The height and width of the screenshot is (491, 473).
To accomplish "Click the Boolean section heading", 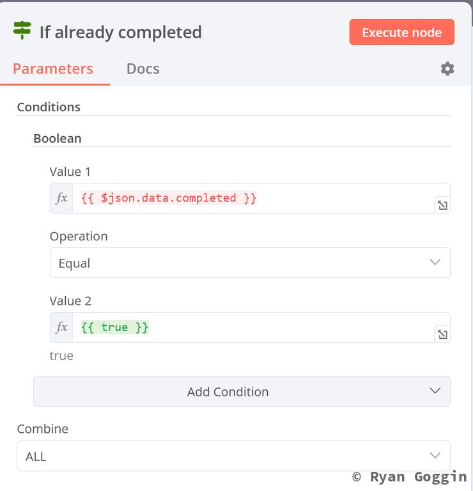I will point(58,138).
